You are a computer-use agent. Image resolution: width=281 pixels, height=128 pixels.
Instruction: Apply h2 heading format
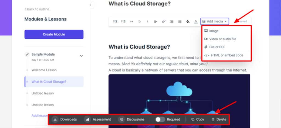pyautogui.click(x=115, y=21)
